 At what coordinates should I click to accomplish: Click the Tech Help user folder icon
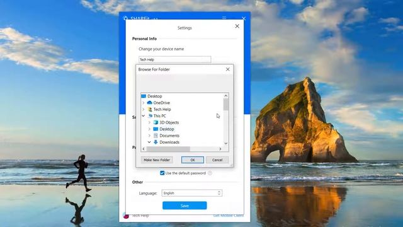click(x=150, y=109)
